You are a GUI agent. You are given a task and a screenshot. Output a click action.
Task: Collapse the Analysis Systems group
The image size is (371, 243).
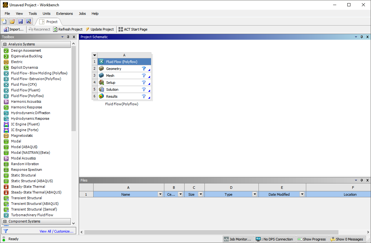pyautogui.click(x=5, y=44)
